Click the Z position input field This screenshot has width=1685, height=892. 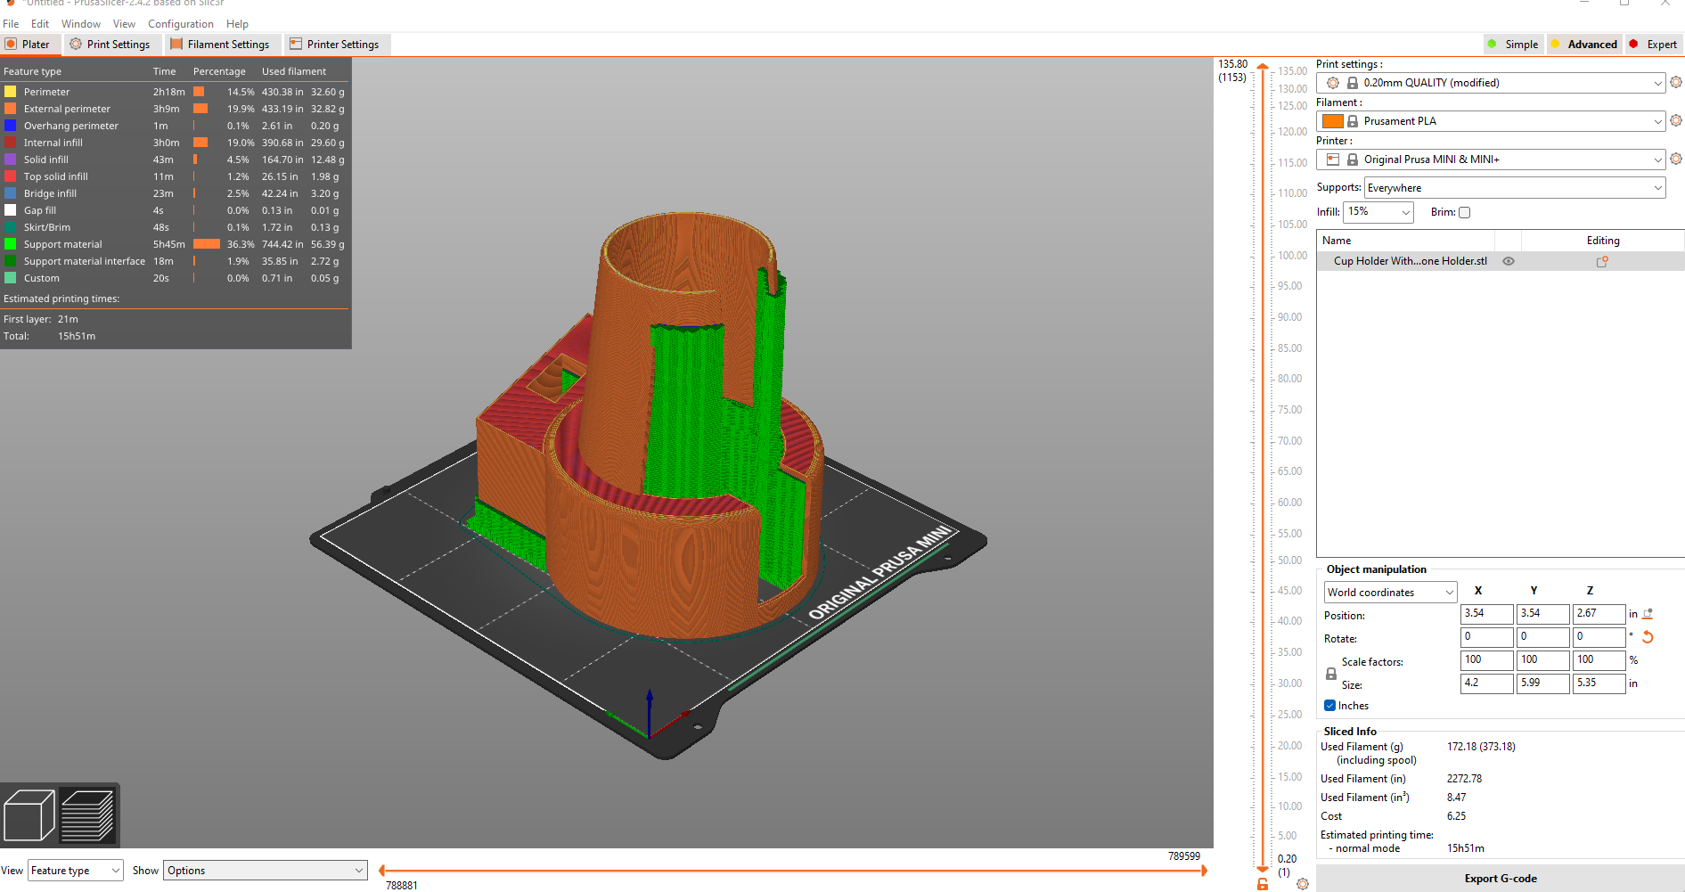pos(1599,614)
